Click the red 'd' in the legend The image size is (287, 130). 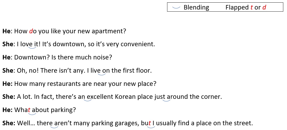click(x=264, y=7)
